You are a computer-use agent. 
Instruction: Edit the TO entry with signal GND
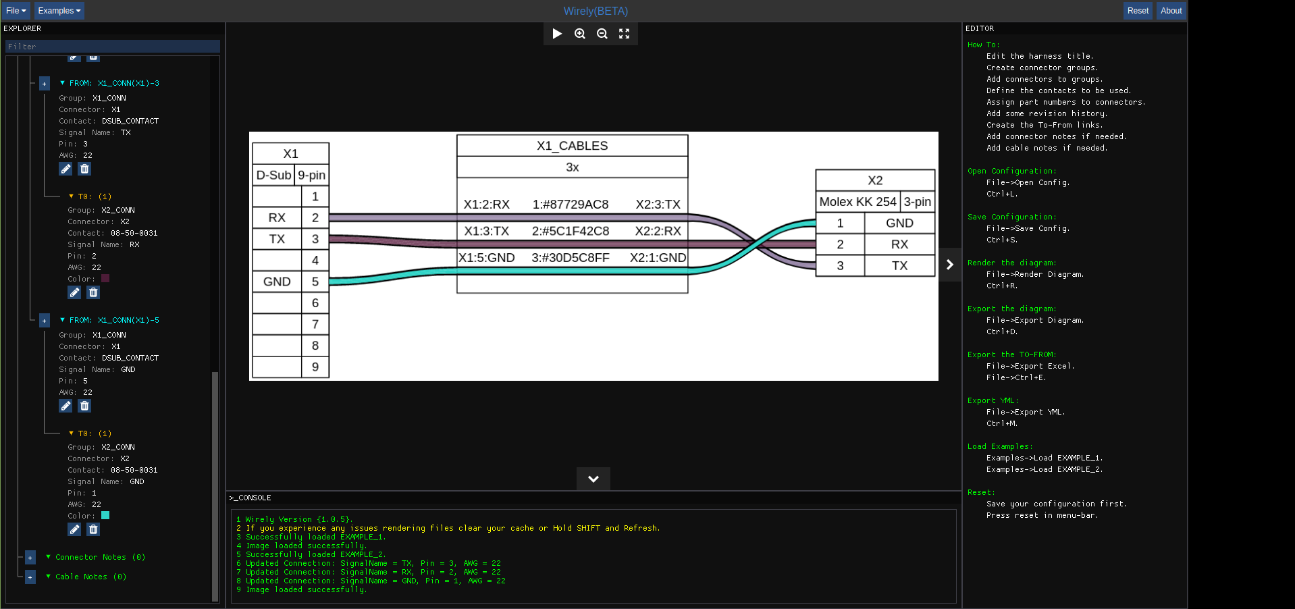74,529
